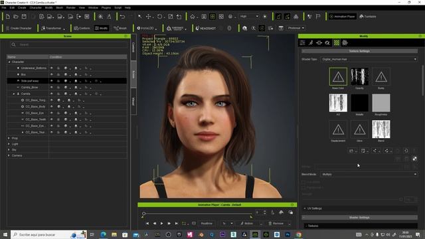Click the play button in Animation Player
425x239 pixels.
[x=162, y=224]
